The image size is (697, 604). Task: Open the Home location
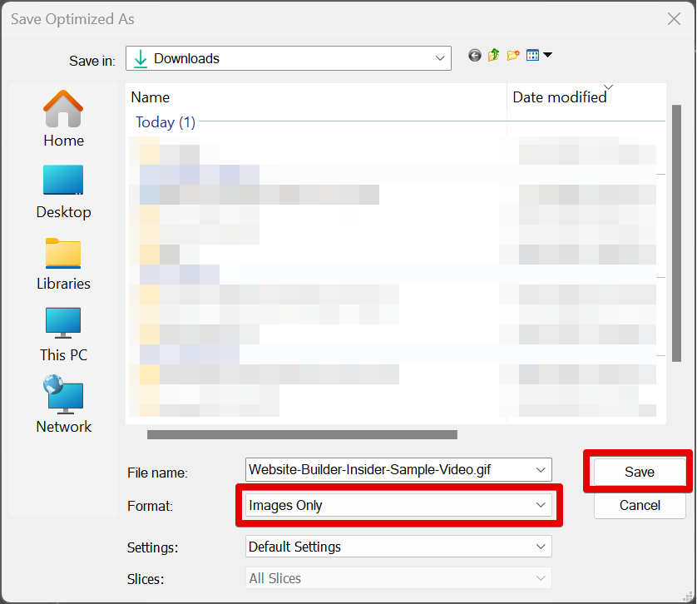(63, 119)
